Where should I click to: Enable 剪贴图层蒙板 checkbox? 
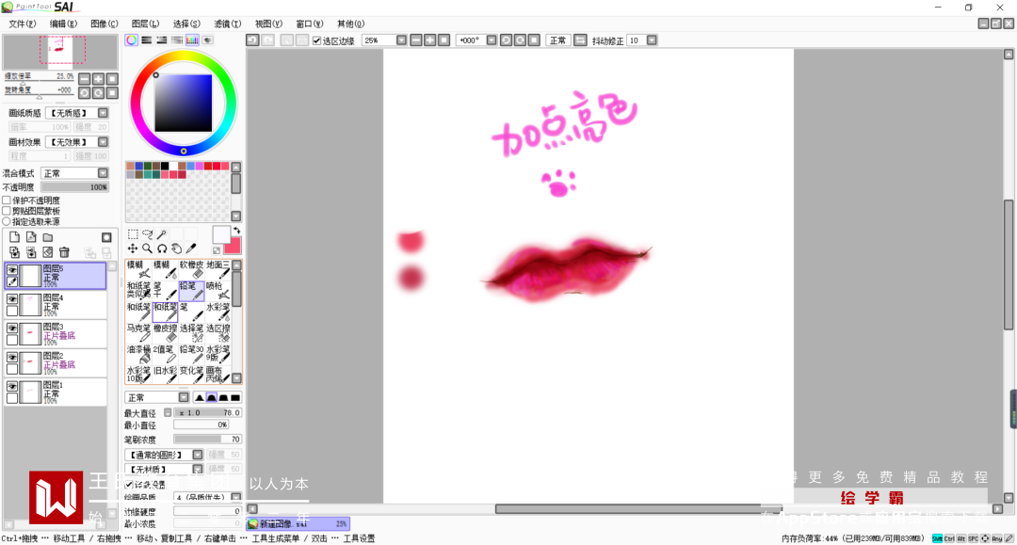click(x=7, y=211)
